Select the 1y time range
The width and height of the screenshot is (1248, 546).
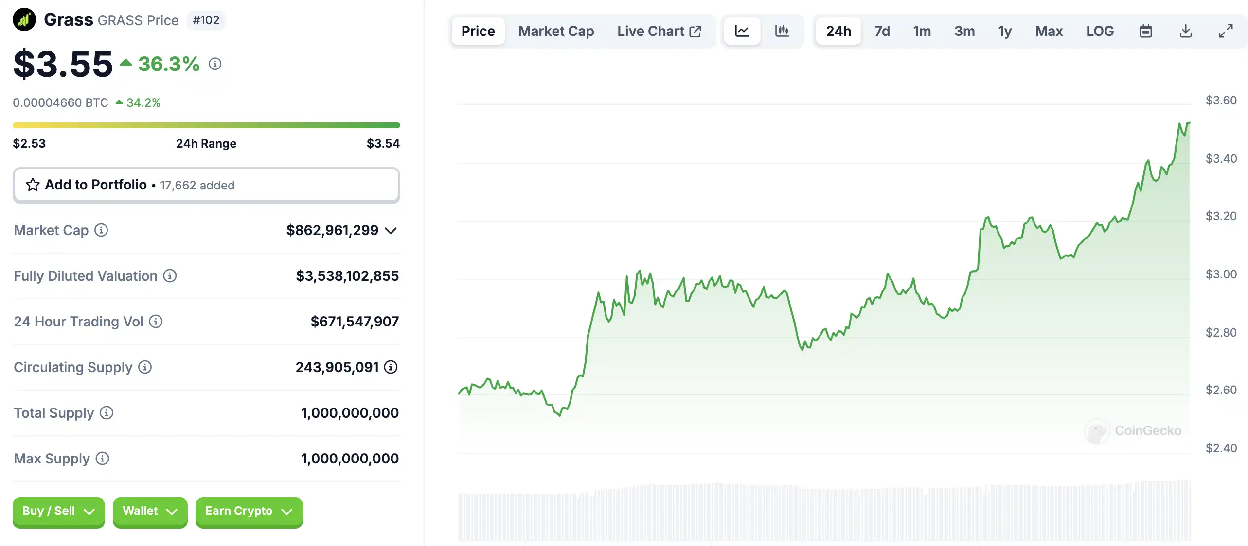[1004, 31]
